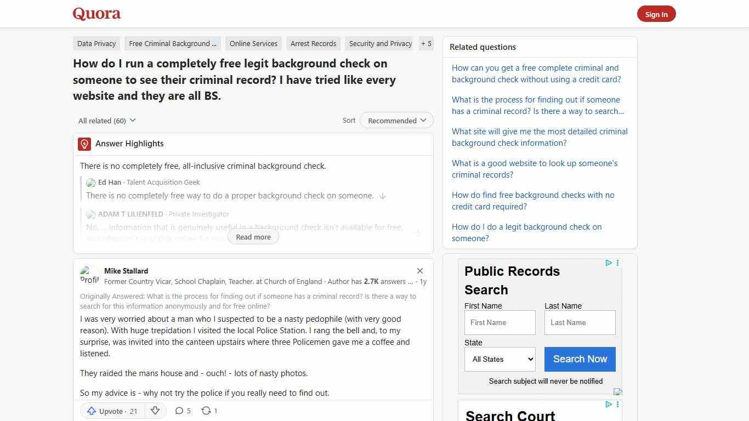Click the First Name input field
749x421 pixels.
pyautogui.click(x=500, y=322)
